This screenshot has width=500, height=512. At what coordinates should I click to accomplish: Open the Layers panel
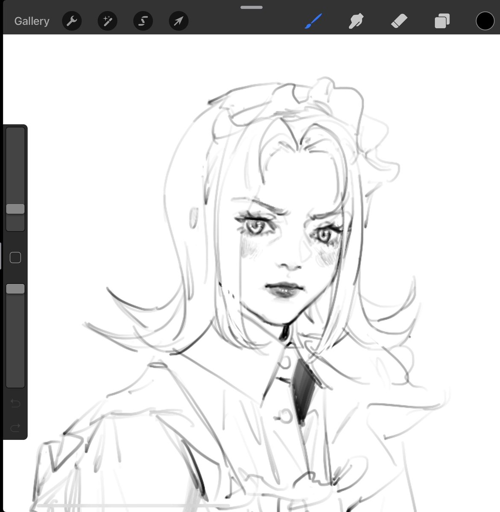point(442,21)
